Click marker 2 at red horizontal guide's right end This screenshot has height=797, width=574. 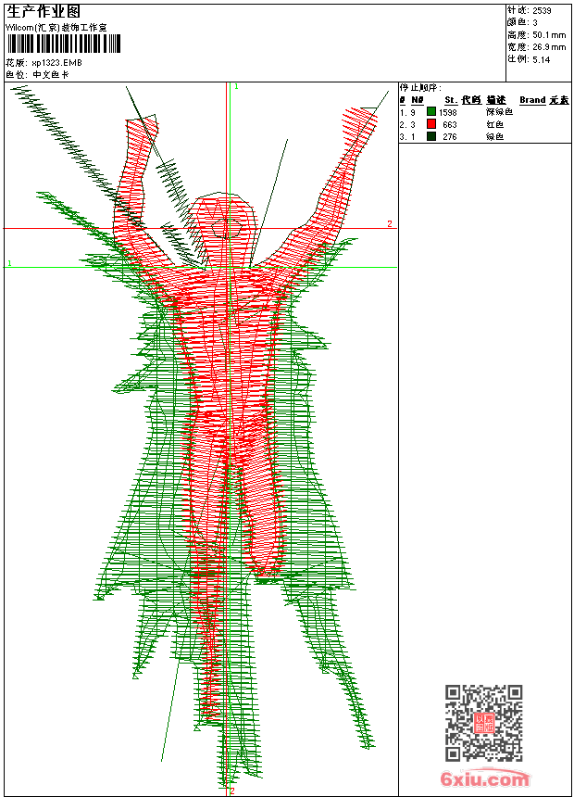tap(390, 224)
